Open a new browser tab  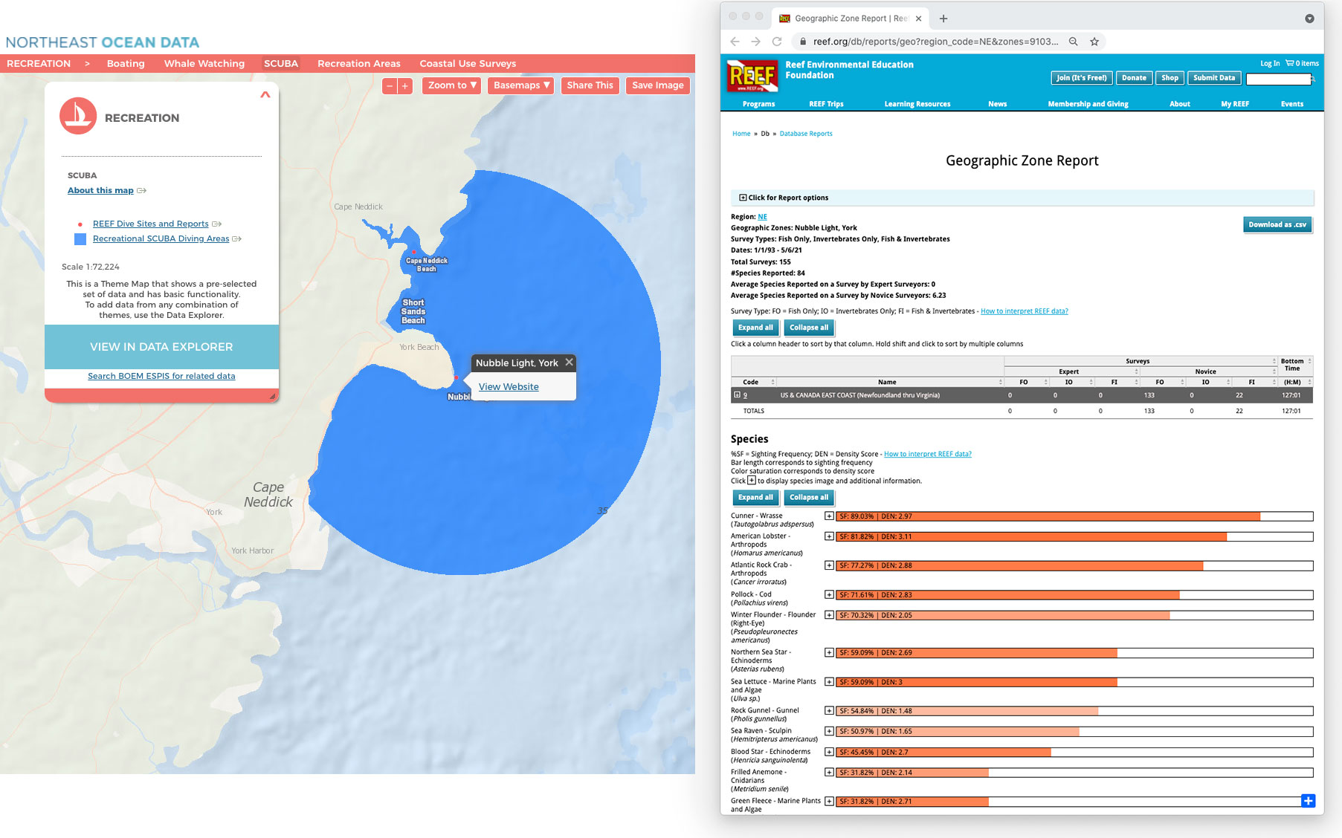tap(943, 19)
